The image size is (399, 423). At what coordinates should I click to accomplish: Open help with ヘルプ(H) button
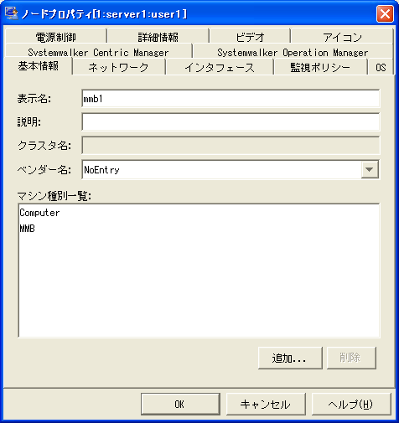coord(351,404)
